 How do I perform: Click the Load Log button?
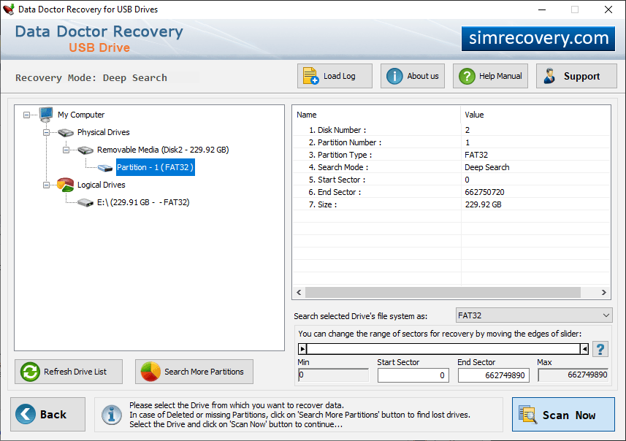tap(335, 76)
